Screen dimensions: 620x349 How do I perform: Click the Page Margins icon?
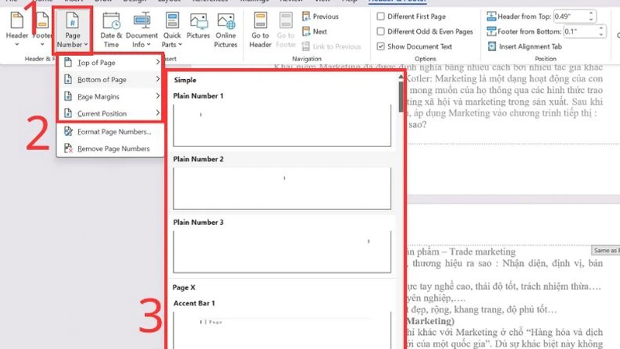(68, 96)
